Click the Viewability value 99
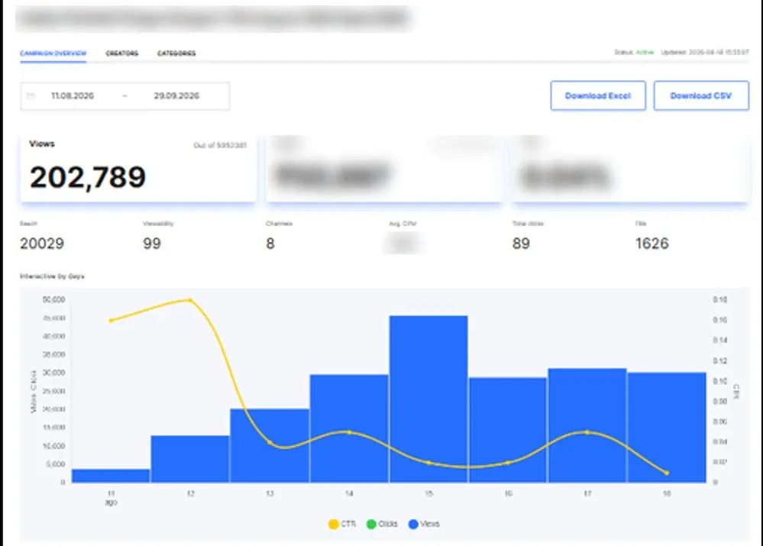The width and height of the screenshot is (763, 546). (152, 244)
